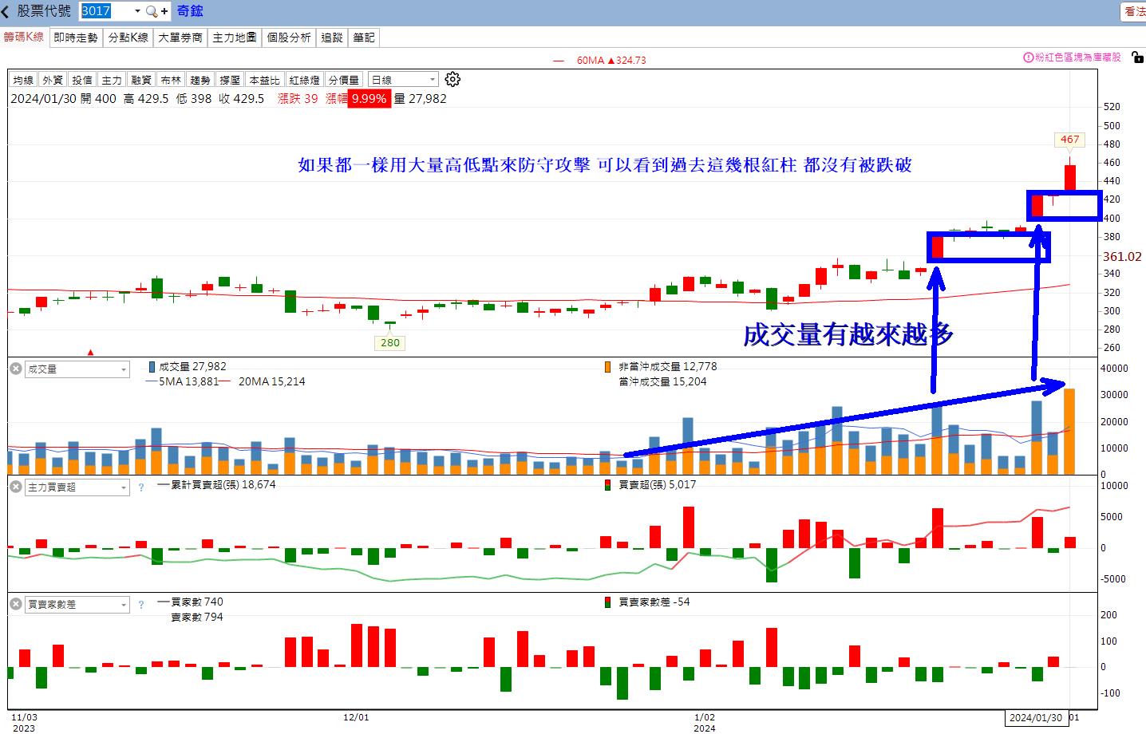Viewport: 1146px width, 734px height.
Task: Click the help question mark beside 買賣家數差
Action: (x=140, y=605)
